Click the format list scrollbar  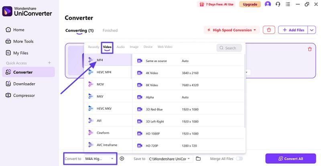(x=131, y=66)
